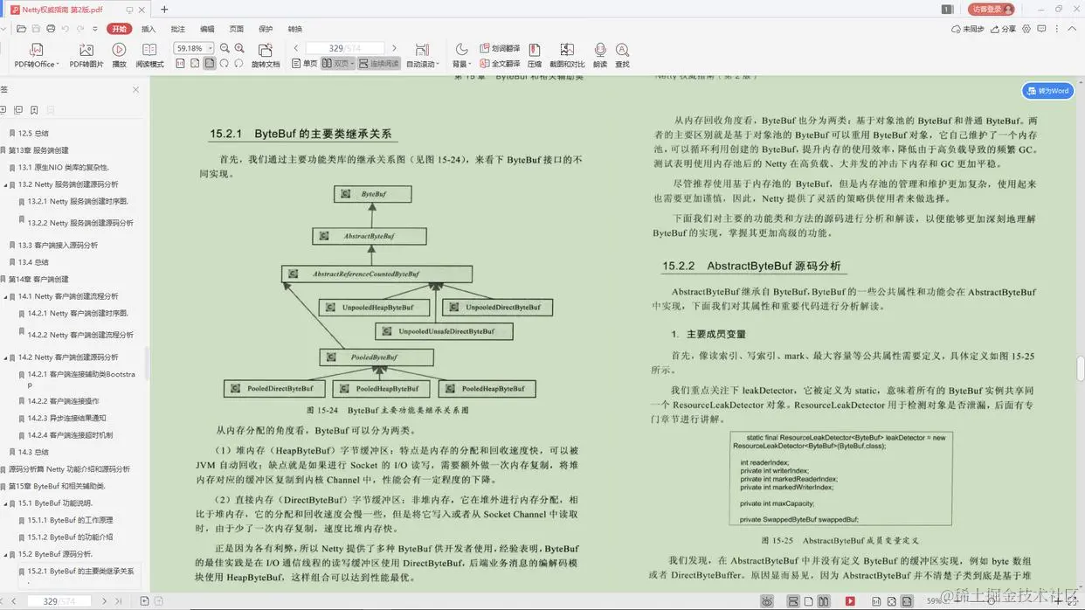Click the page number field showing 329
This screenshot has height=610, width=1085.
pos(345,48)
